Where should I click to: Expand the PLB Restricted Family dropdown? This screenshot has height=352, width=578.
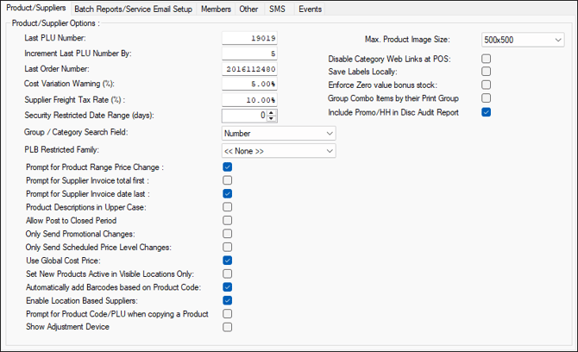click(279, 151)
